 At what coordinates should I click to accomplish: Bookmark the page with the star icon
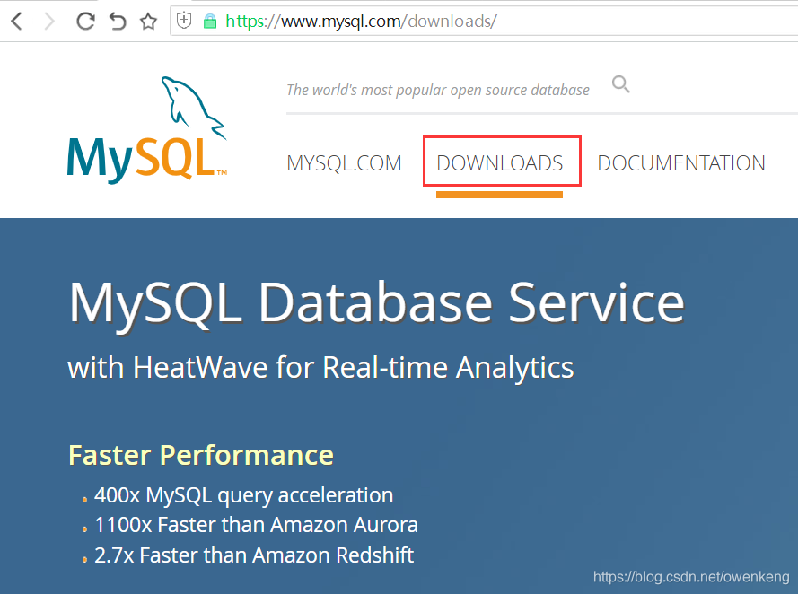[149, 22]
